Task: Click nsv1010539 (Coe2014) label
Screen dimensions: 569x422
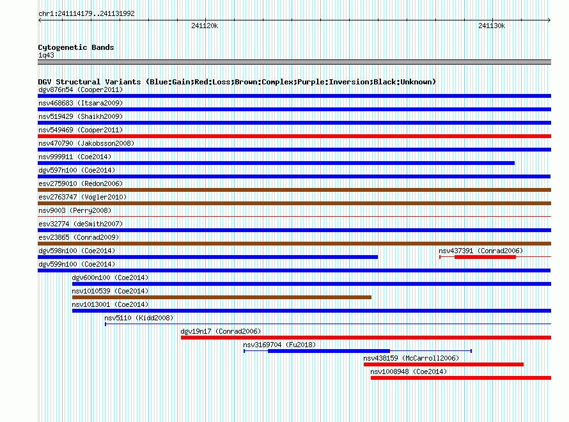Action: point(110,291)
